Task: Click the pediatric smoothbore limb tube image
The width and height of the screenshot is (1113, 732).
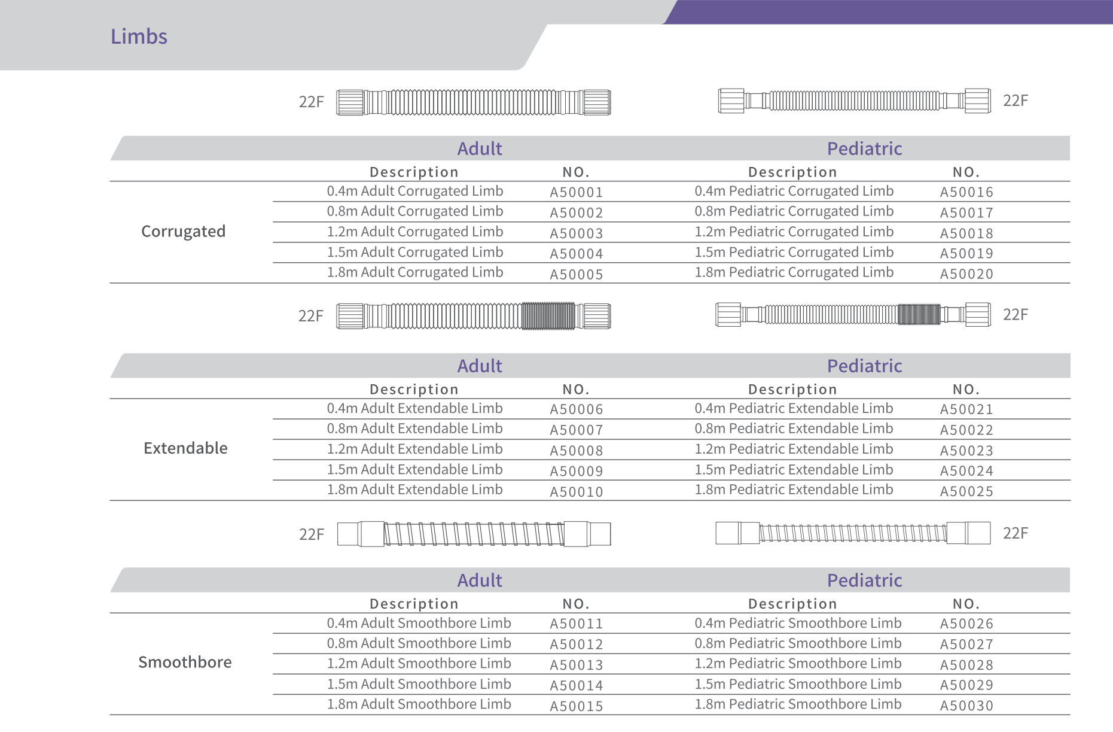Action: 853,533
